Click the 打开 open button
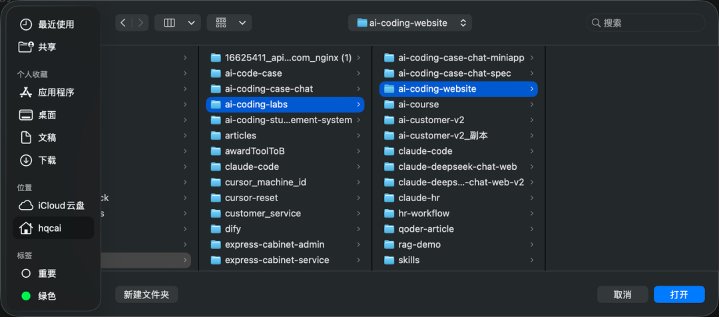The height and width of the screenshot is (317, 719). click(679, 294)
